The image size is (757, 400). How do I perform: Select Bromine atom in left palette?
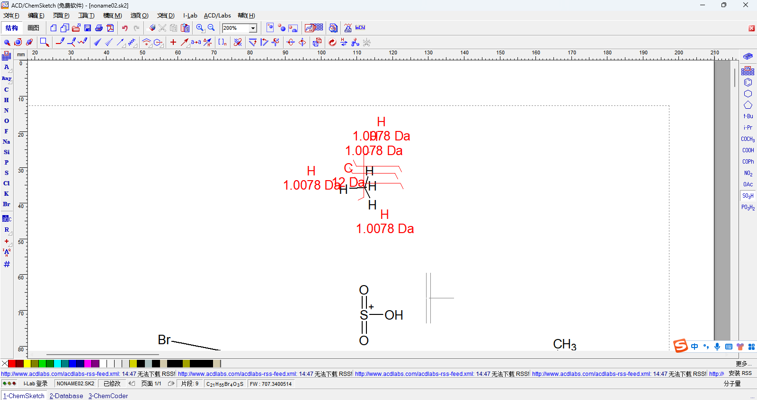point(7,204)
